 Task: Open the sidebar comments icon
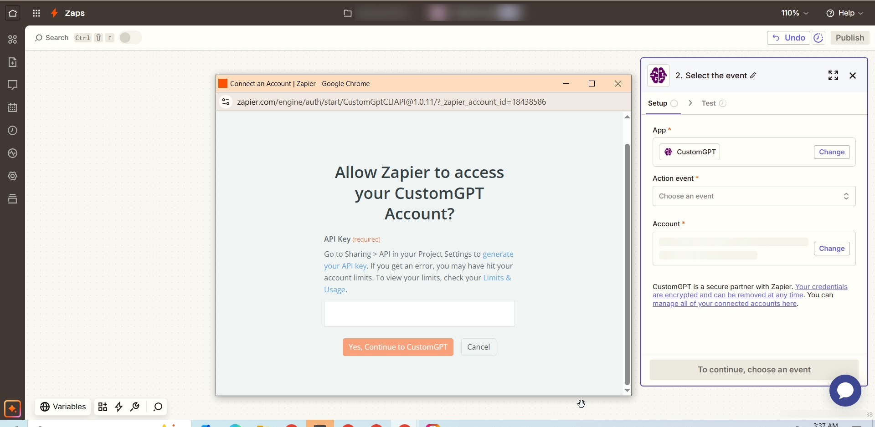click(x=13, y=85)
